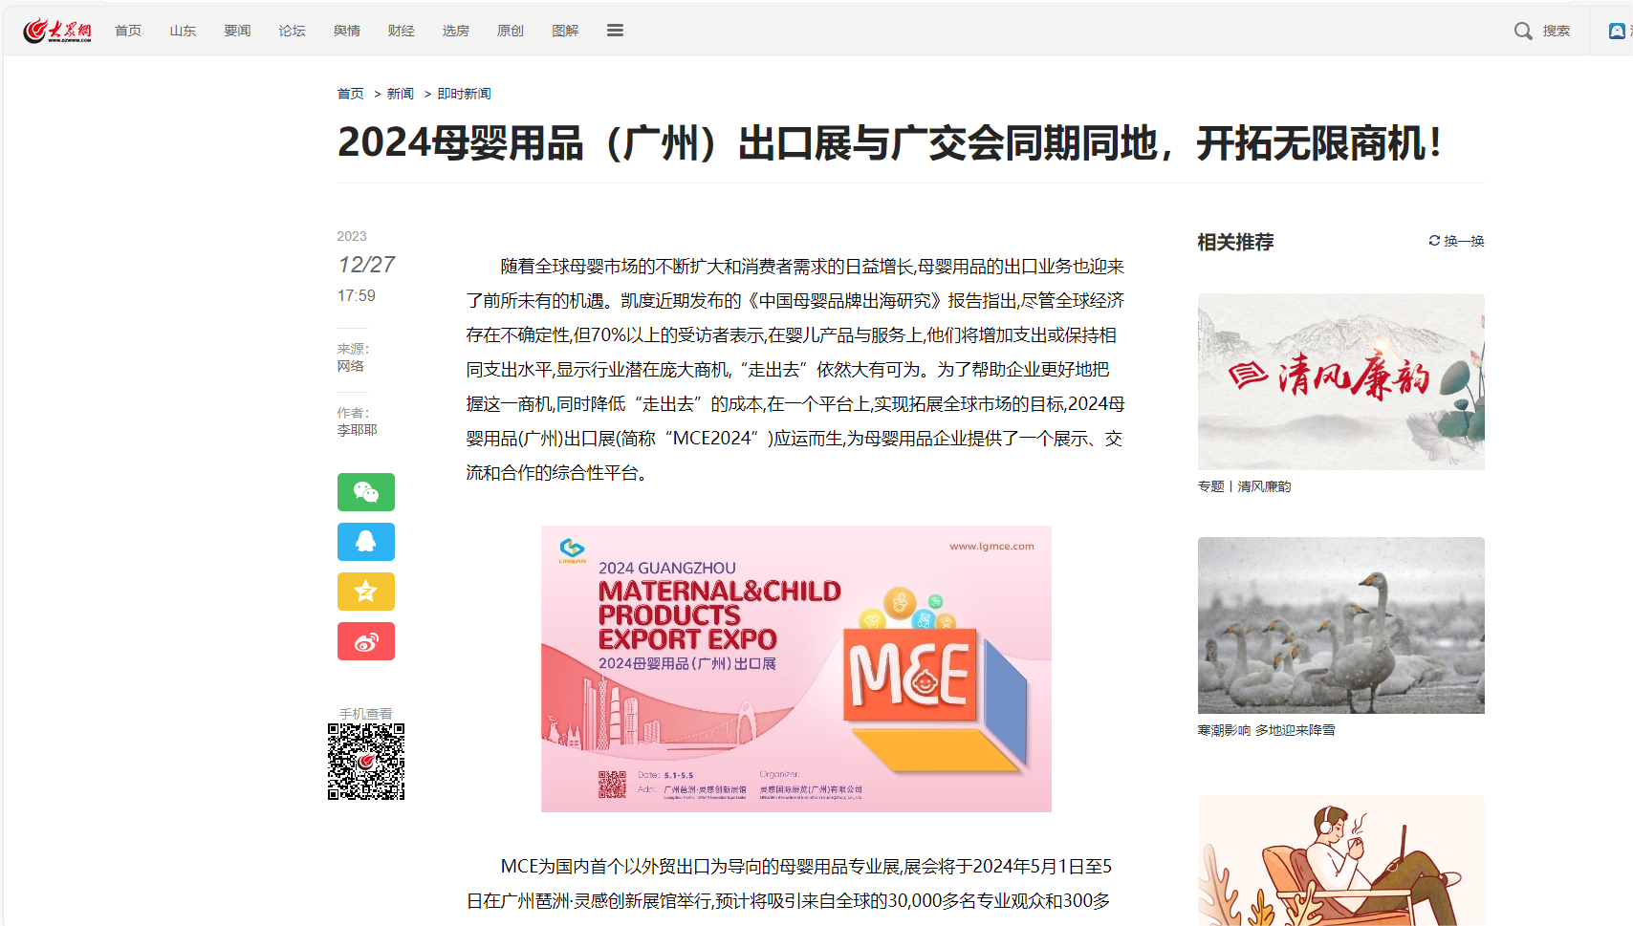Click the author name 李耶耶
The width and height of the screenshot is (1633, 926).
point(357,430)
